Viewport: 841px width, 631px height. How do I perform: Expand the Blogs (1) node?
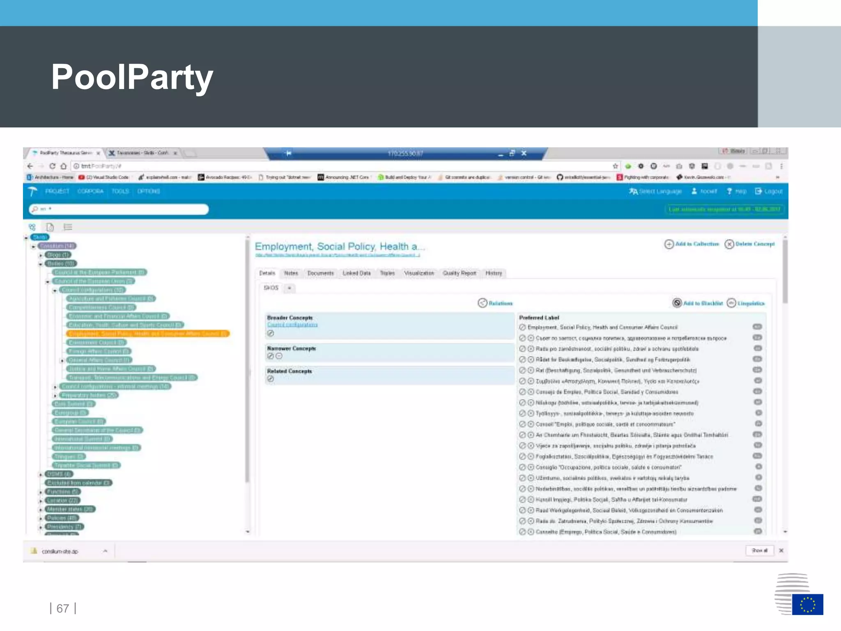(41, 255)
